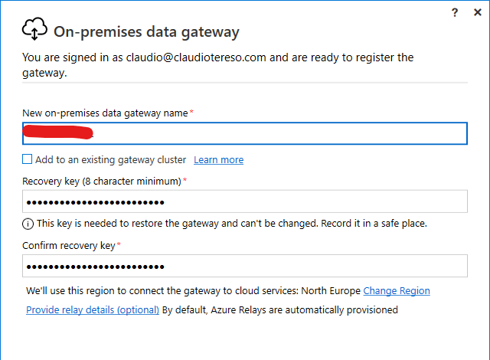Viewport: 490px width, 360px height.
Task: Click the 'New on-premises data gateway name' label
Action: [105, 113]
